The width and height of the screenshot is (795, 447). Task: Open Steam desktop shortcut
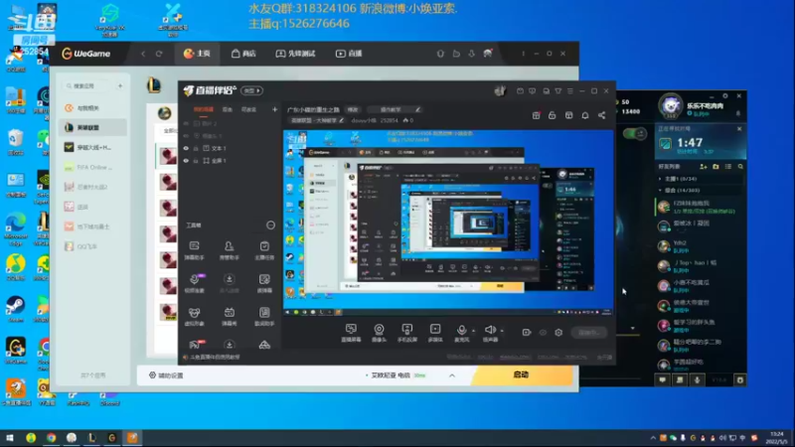click(16, 309)
